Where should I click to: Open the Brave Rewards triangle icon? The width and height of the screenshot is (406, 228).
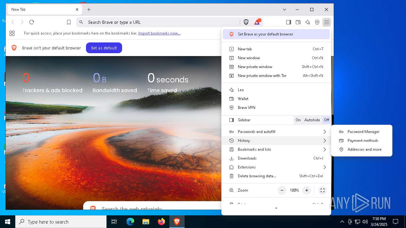(257, 22)
